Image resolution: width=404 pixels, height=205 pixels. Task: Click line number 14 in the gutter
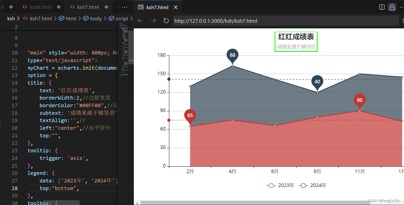15,83
